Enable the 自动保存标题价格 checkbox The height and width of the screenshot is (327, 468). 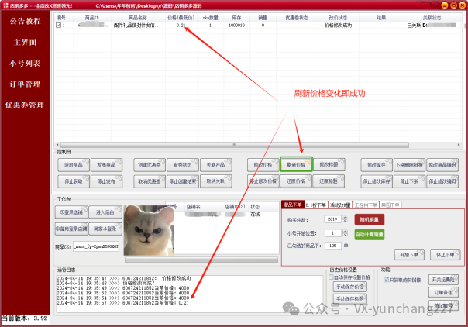pyautogui.click(x=331, y=277)
